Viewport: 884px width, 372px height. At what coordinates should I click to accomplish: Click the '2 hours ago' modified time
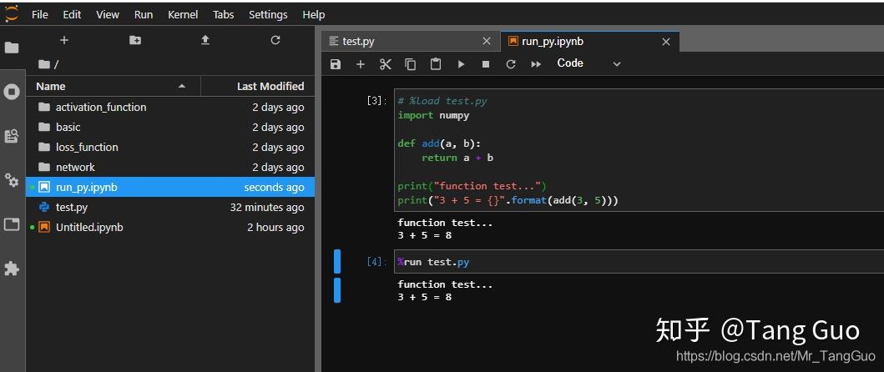275,227
